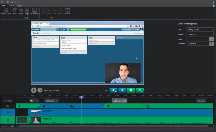The image size is (216, 132).
Task: Click the Record Screen icon
Action: pyautogui.click(x=6, y=11)
